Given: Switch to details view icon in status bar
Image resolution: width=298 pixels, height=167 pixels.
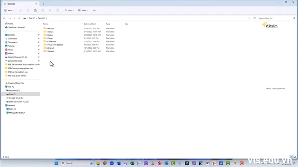Looking at the screenshot, I should click(x=291, y=157).
